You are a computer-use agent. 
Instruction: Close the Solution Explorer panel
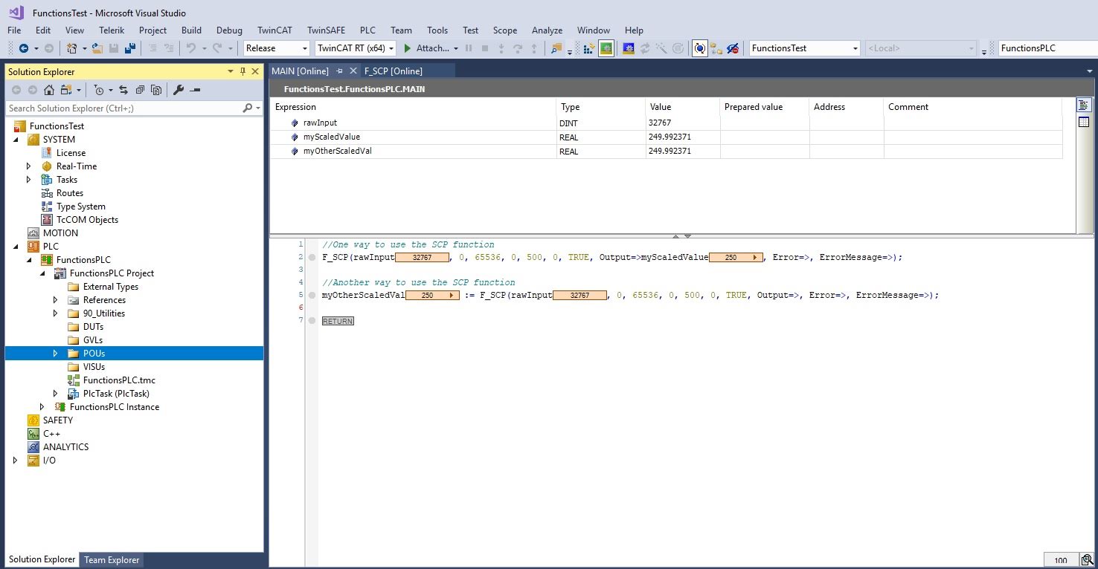pos(255,71)
